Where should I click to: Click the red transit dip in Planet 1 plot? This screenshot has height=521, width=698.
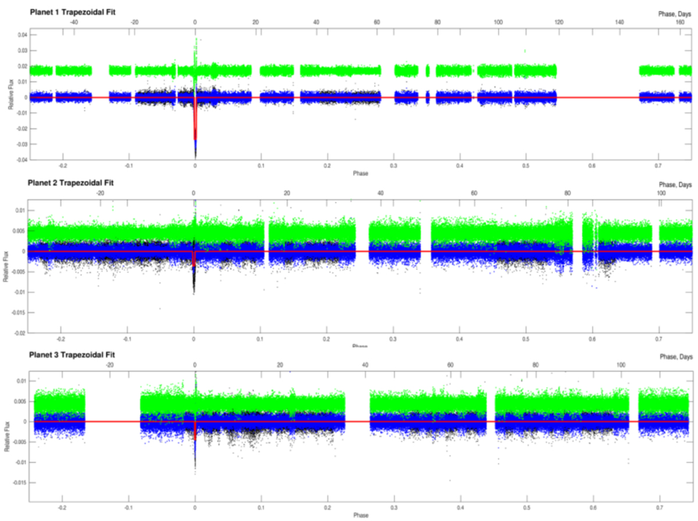pos(195,125)
